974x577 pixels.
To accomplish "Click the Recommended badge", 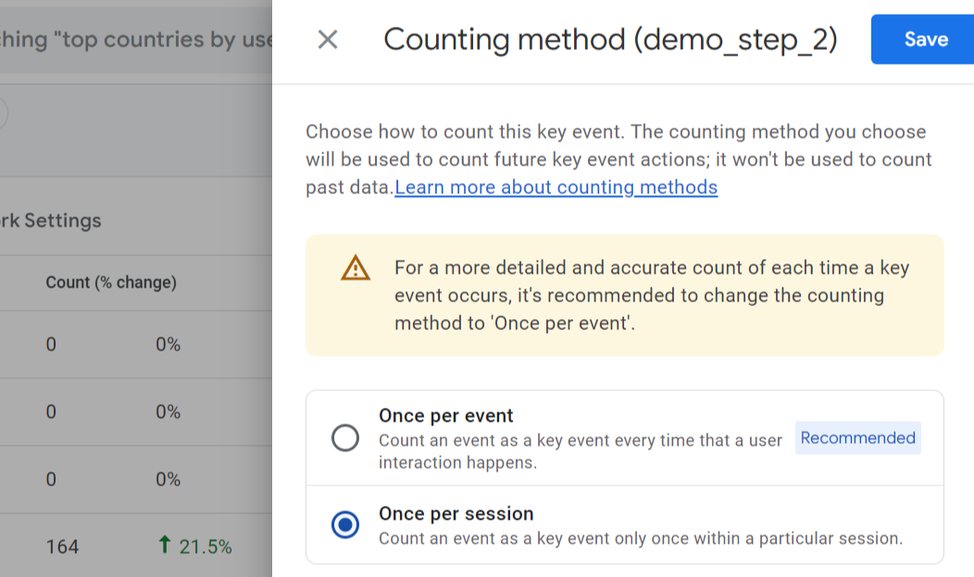I will point(857,438).
